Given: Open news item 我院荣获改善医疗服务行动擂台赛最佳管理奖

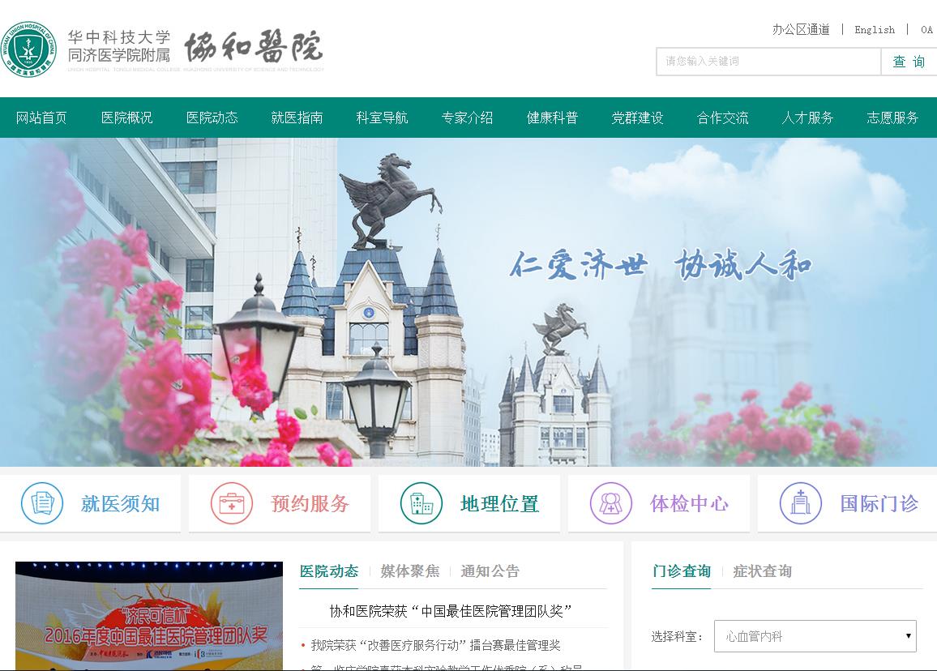Looking at the screenshot, I should [435, 645].
